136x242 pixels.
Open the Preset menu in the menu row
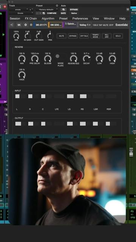point(63,19)
